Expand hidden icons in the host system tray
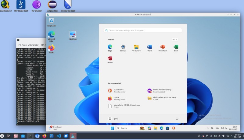The image size is (244, 140). (231, 136)
